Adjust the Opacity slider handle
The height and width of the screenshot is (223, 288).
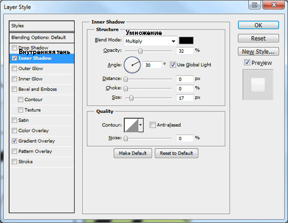pos(140,51)
